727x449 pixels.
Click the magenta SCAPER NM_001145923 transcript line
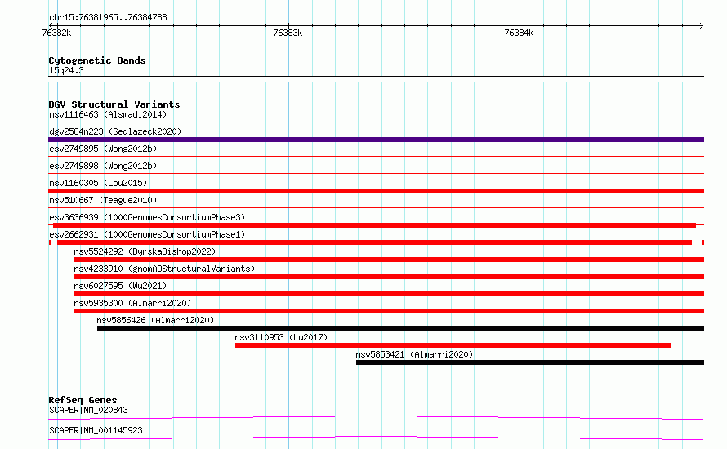tap(376, 438)
